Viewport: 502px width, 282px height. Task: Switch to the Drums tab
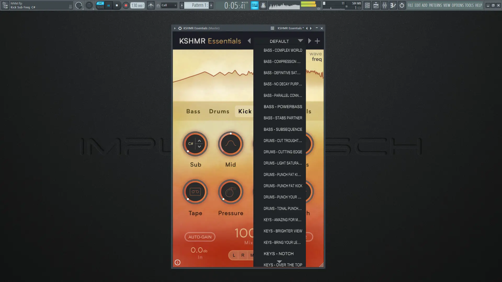219,111
